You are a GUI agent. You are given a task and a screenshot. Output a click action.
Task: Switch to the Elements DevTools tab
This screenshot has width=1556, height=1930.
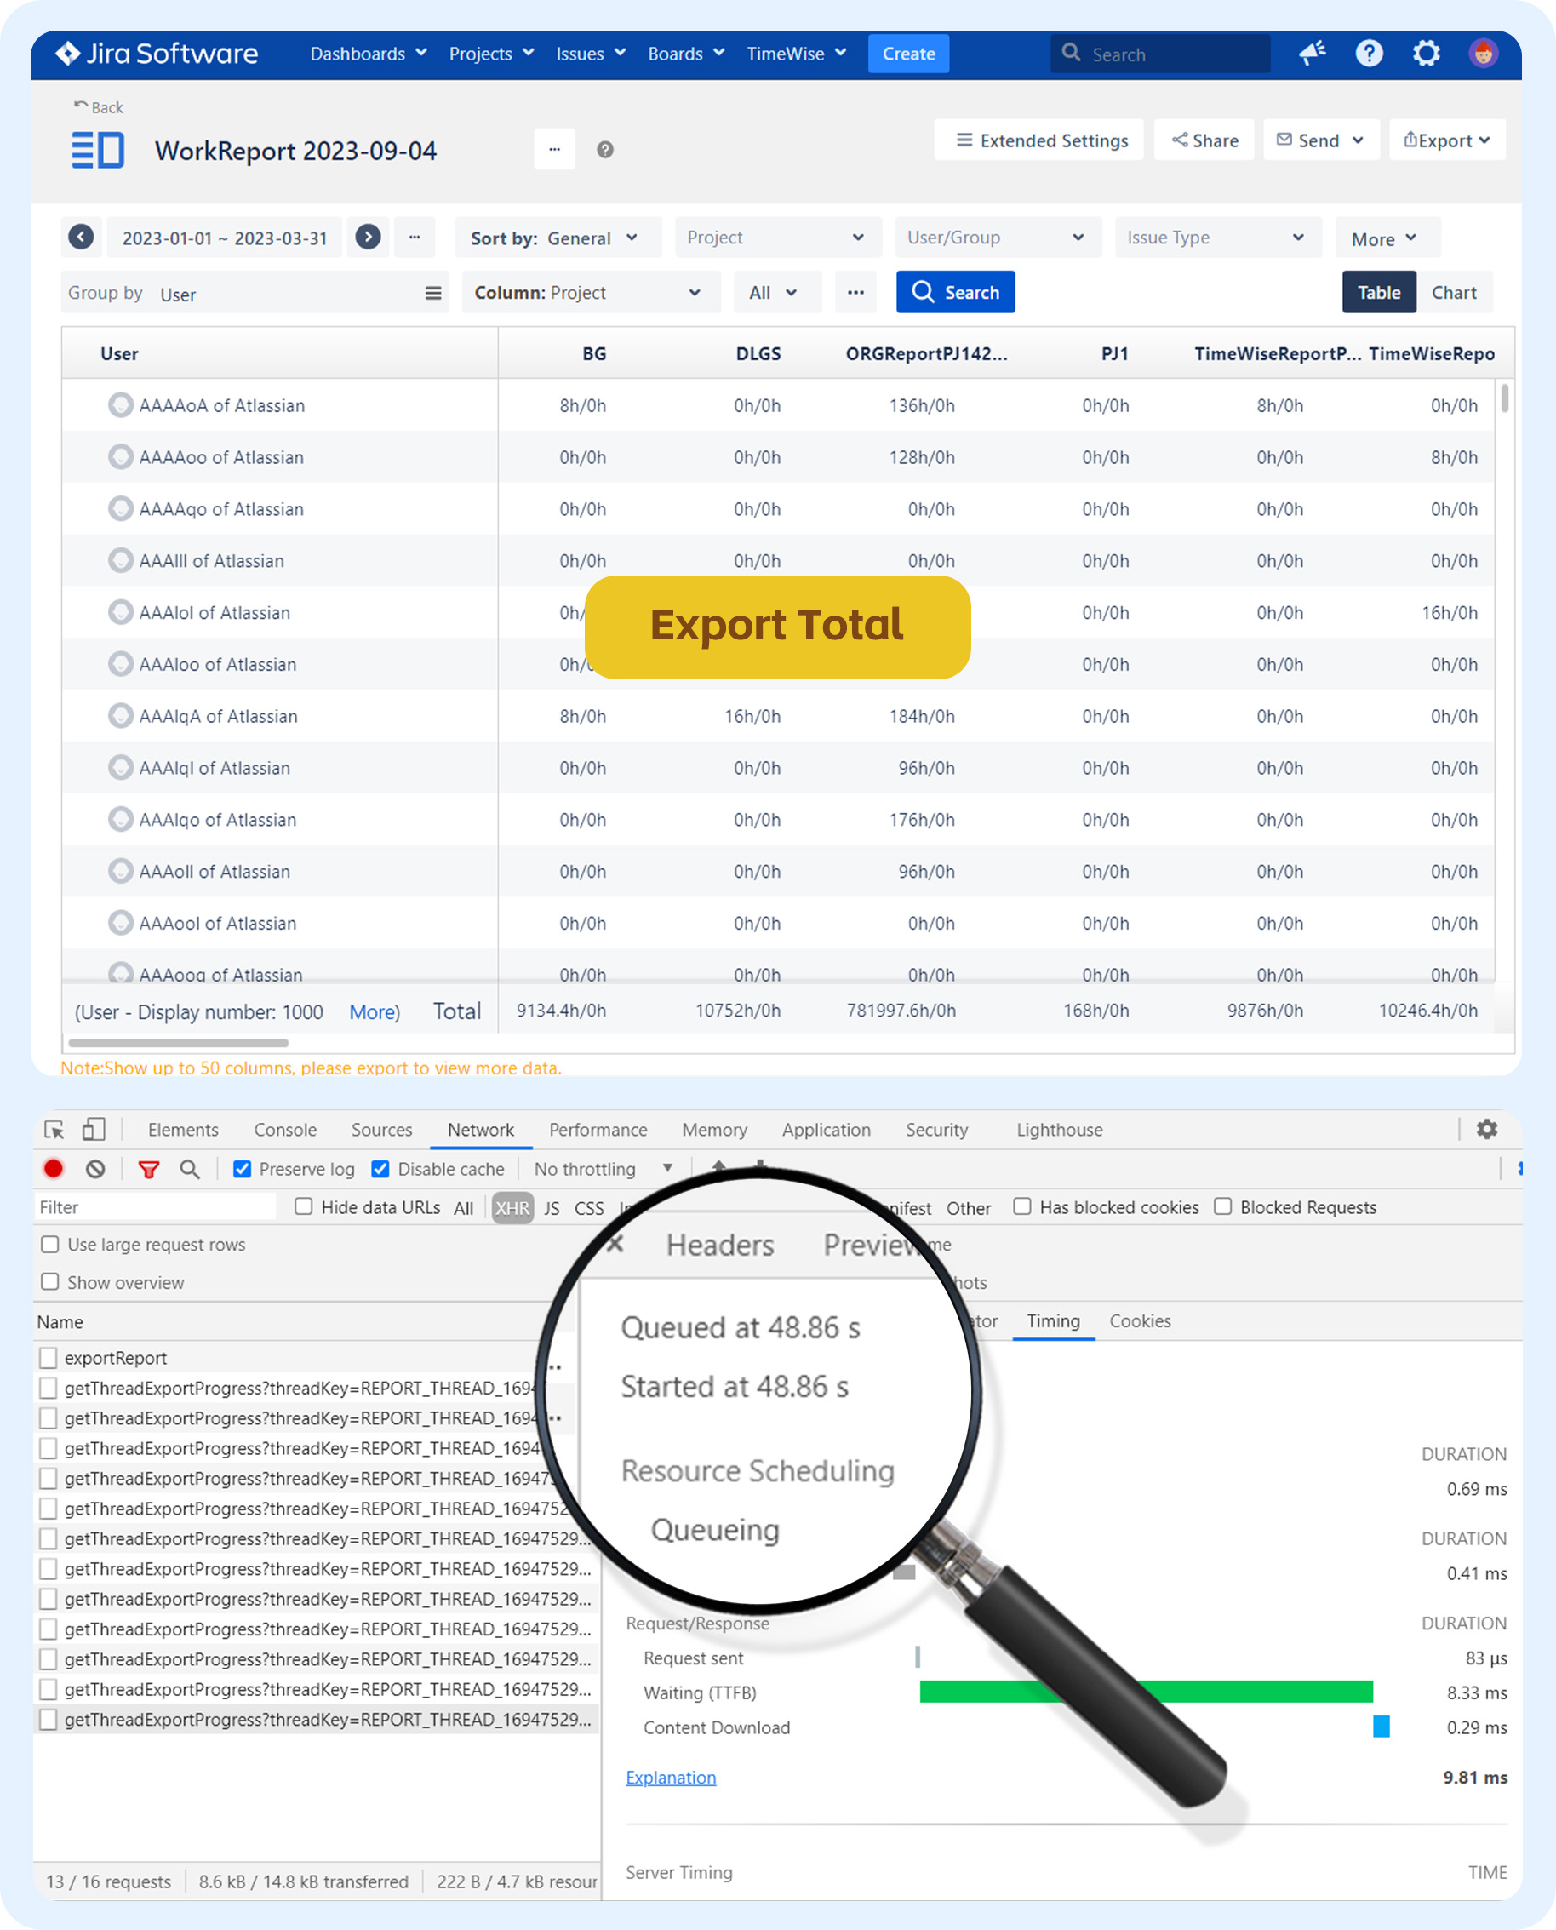point(183,1130)
